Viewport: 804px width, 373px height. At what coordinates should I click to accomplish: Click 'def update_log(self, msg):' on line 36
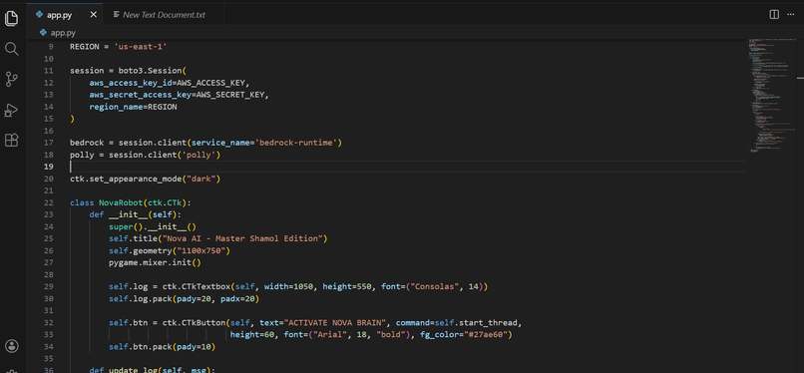point(153,370)
